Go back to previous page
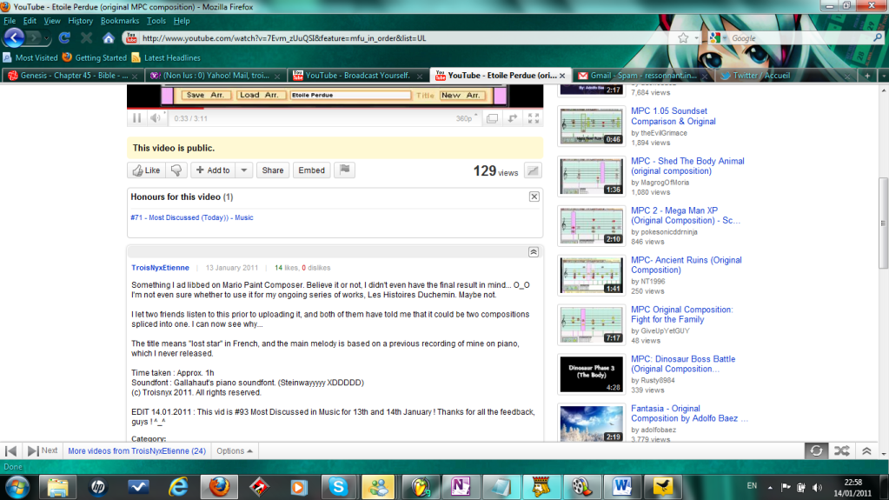The image size is (889, 500). point(14,38)
